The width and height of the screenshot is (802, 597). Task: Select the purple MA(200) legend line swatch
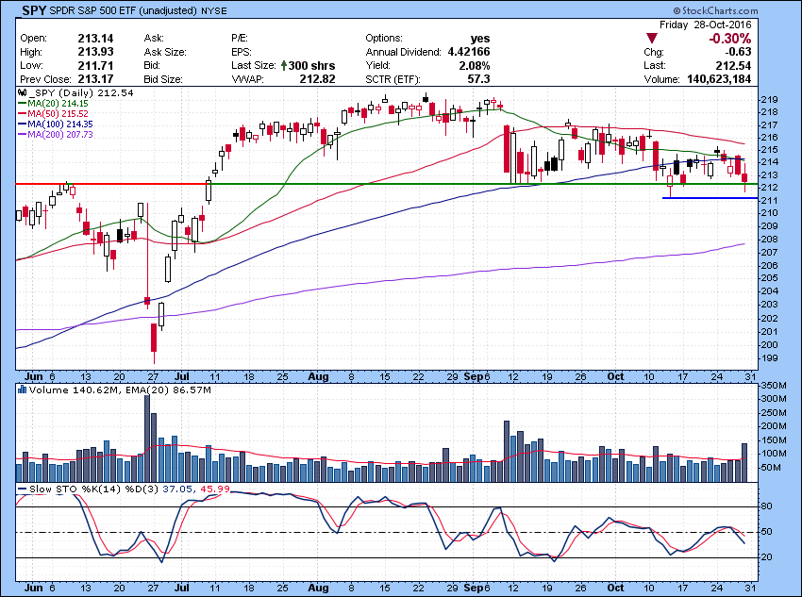[x=22, y=135]
